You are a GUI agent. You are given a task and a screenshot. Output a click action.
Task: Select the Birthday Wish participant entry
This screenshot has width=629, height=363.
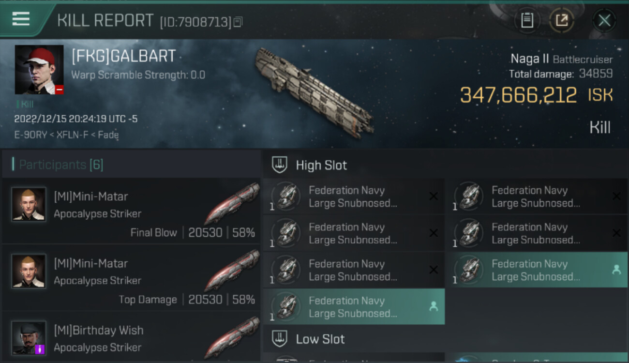131,338
